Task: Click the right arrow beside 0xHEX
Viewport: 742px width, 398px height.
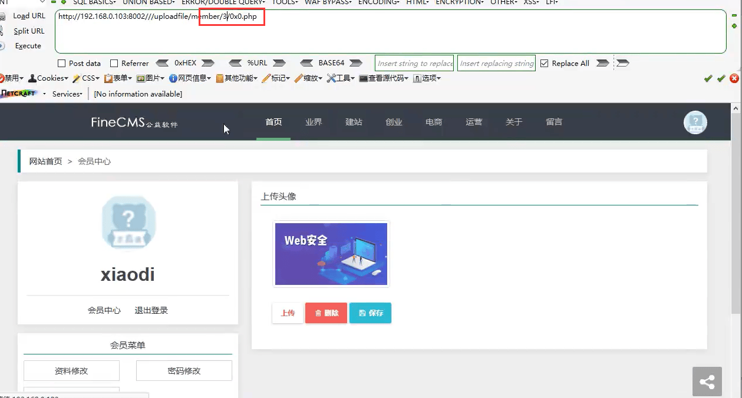Action: [x=209, y=63]
